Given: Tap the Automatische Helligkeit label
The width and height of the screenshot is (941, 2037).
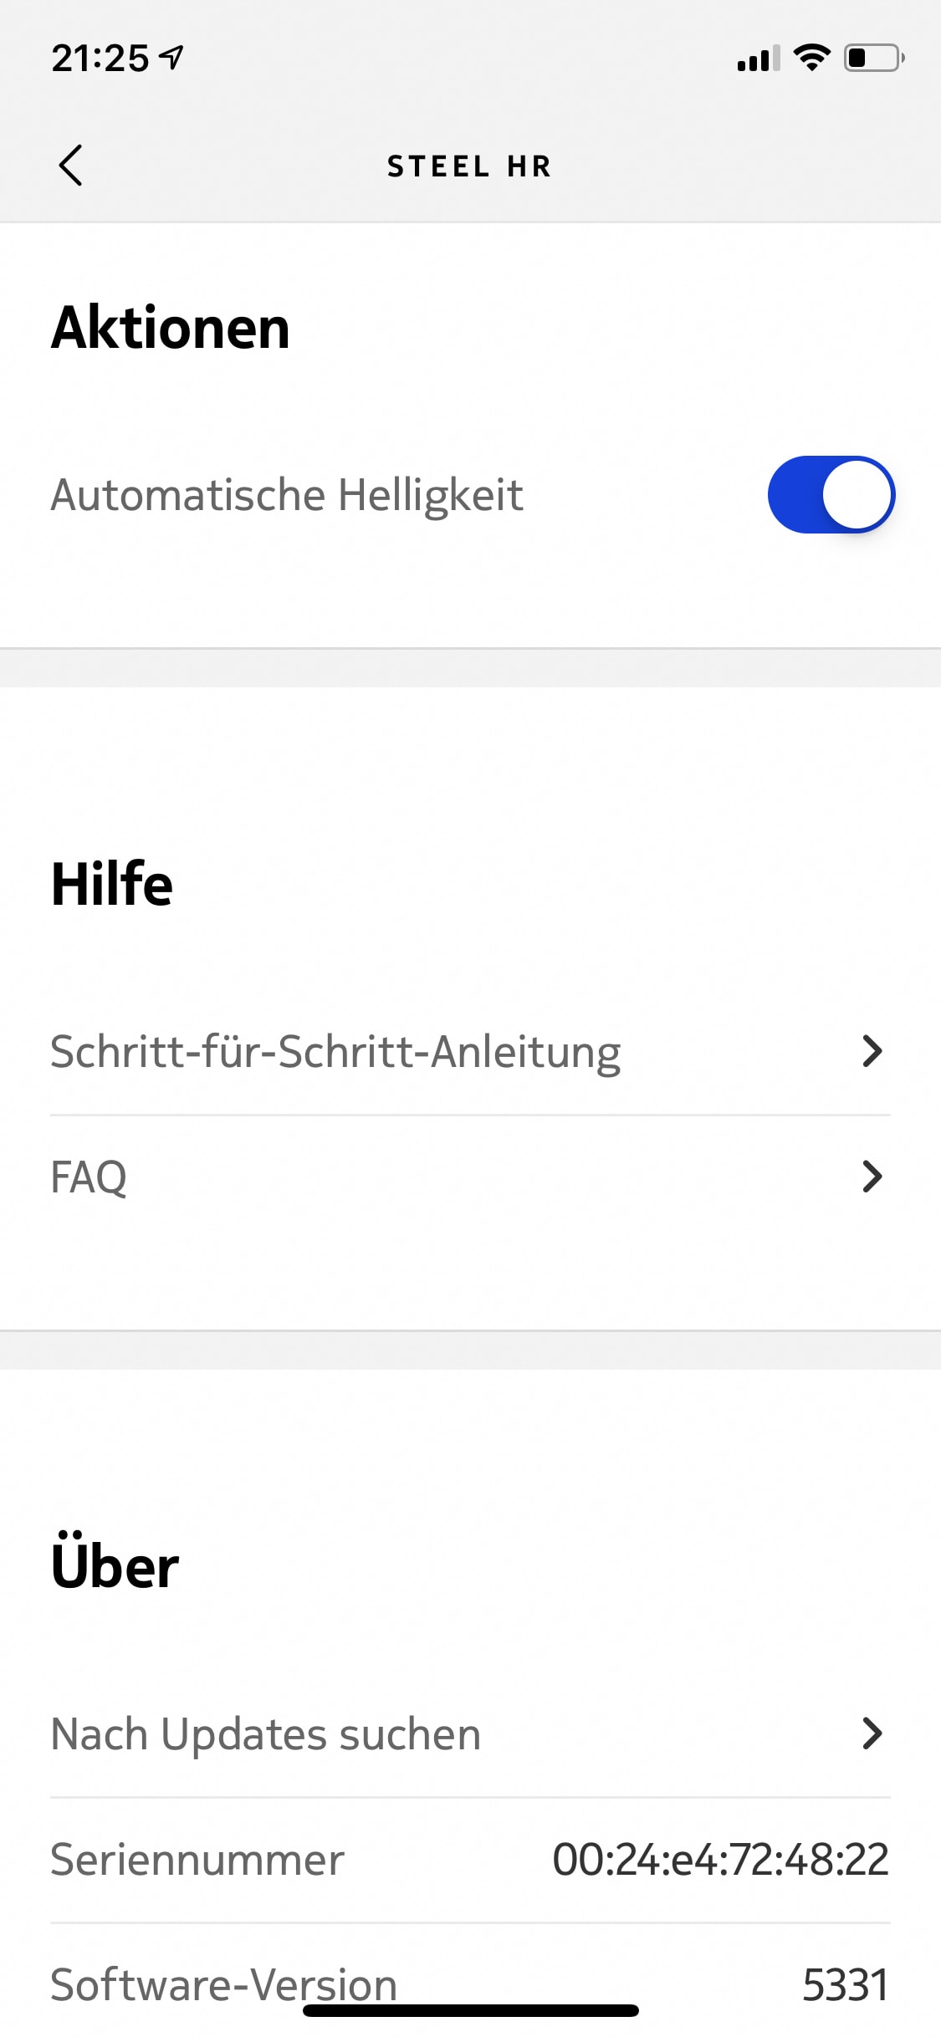Looking at the screenshot, I should coord(287,494).
